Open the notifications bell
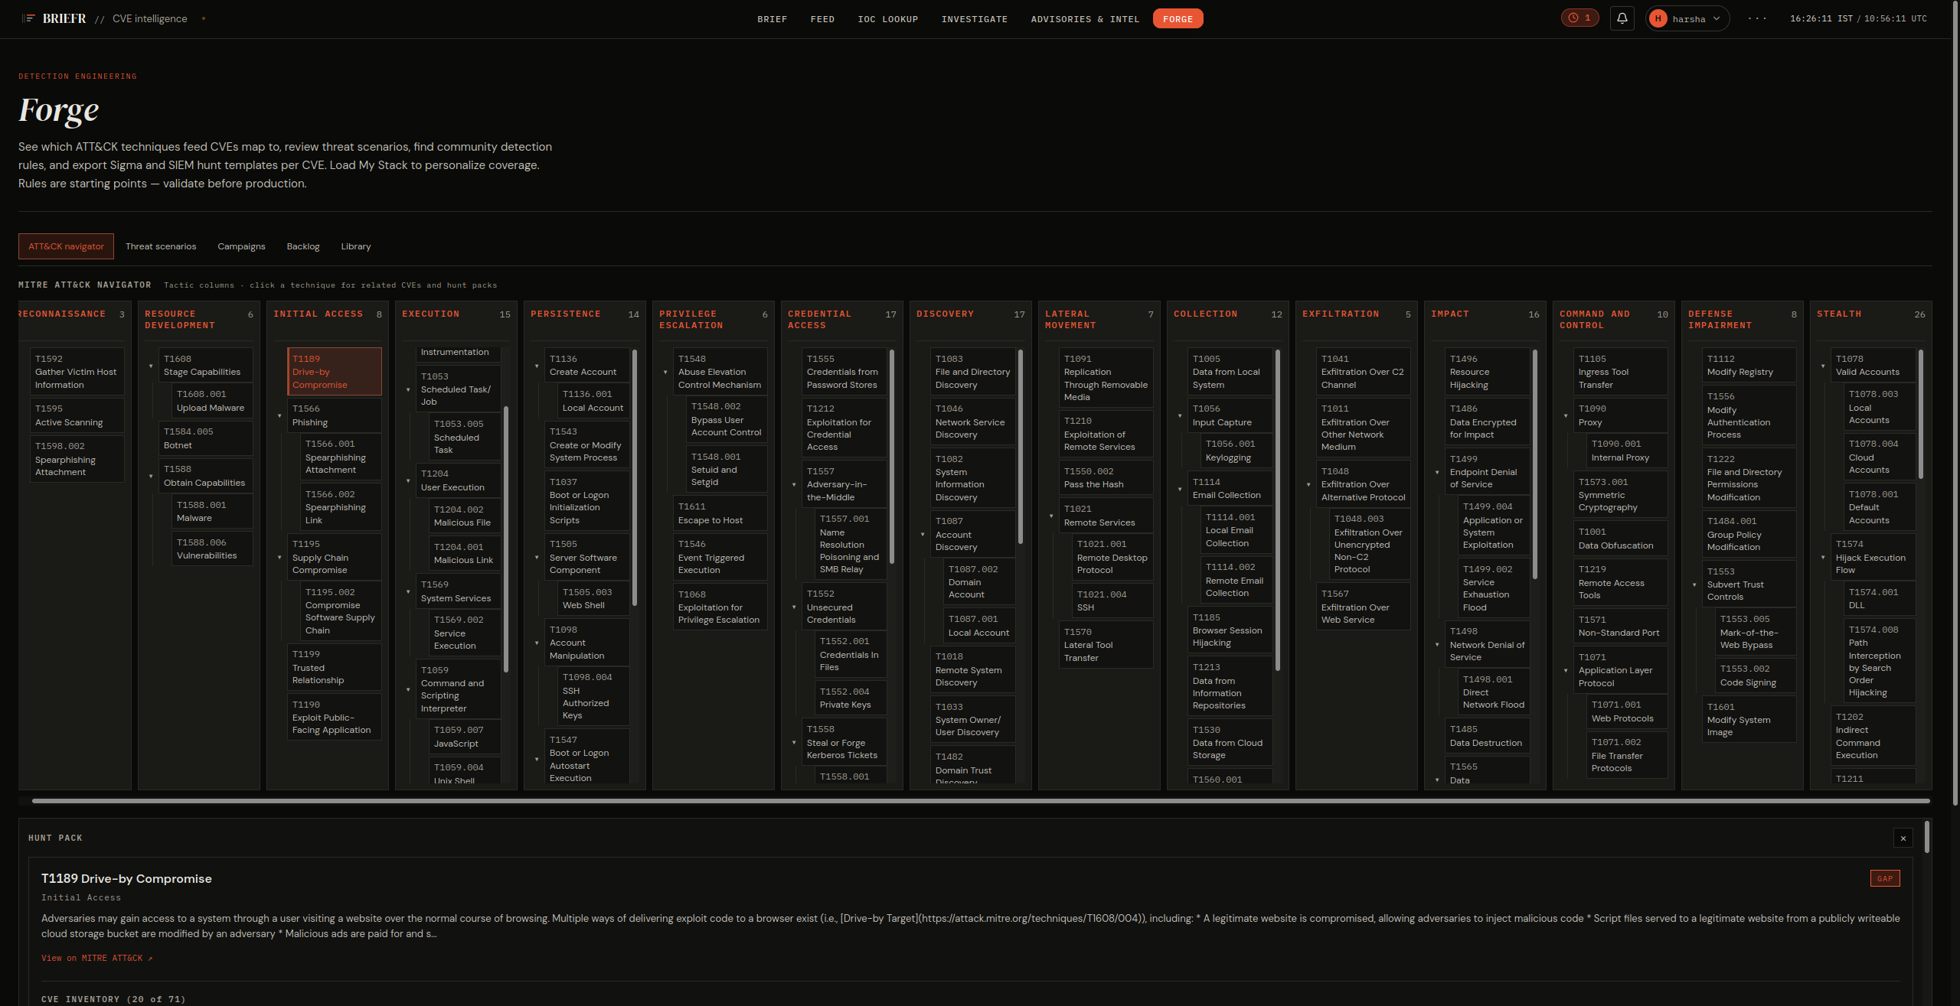 tap(1622, 18)
